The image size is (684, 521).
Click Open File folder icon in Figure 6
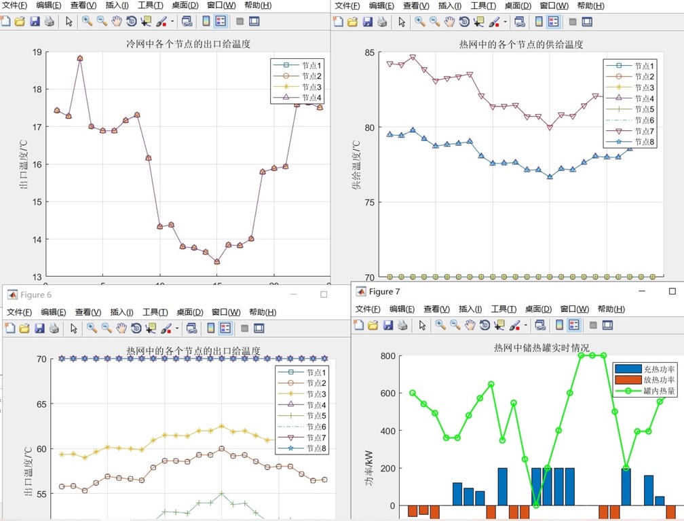coord(24,328)
